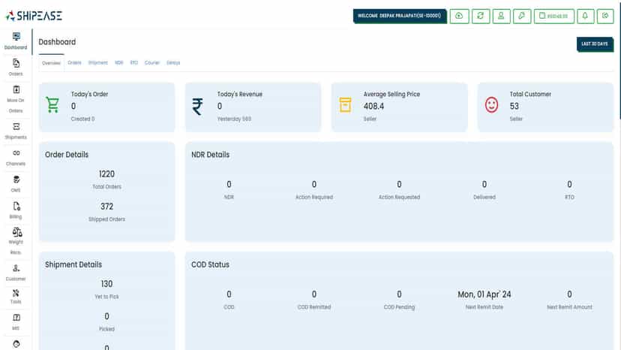Click the COD count in COD Status
The height and width of the screenshot is (350, 621).
pos(229,294)
